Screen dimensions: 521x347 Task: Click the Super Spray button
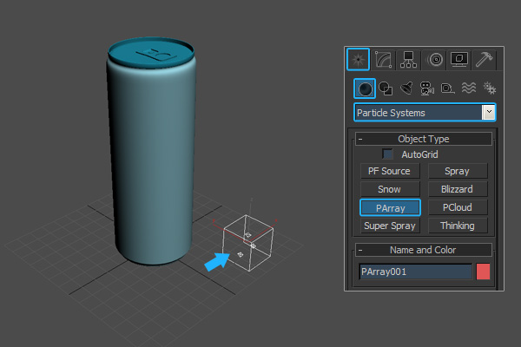(390, 226)
